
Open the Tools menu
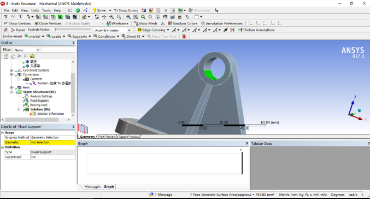pos(46,10)
